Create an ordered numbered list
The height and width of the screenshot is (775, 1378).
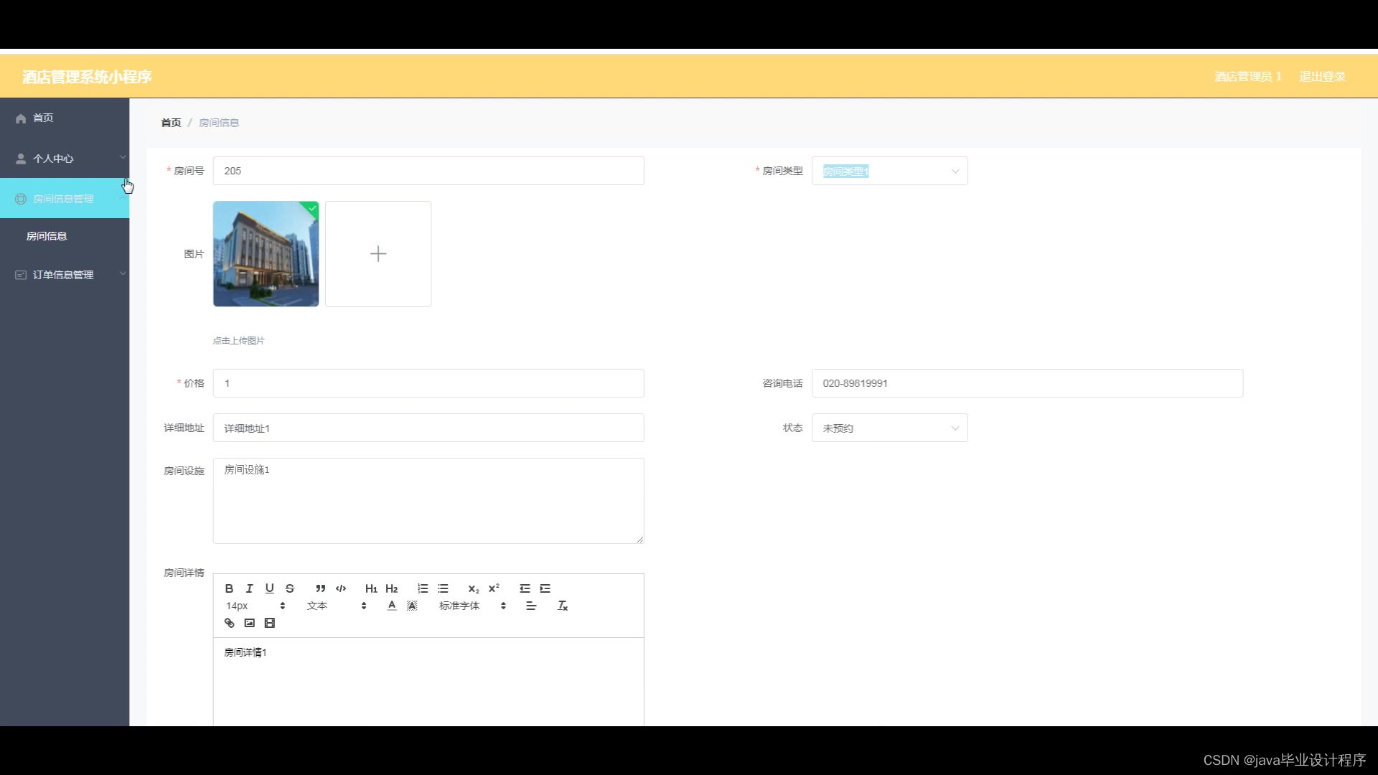pos(423,588)
